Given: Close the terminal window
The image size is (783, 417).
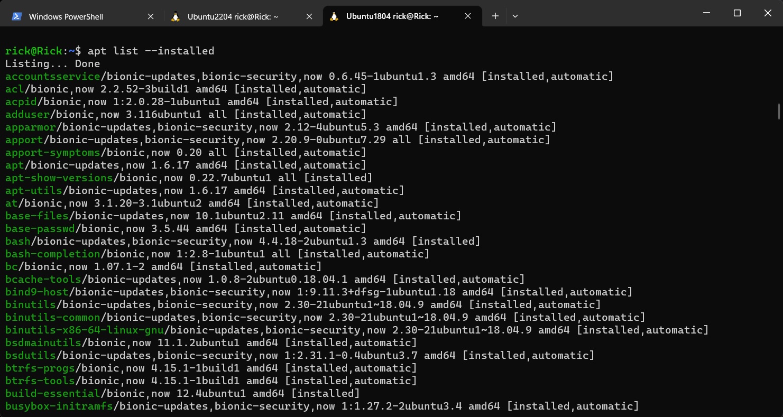Looking at the screenshot, I should pyautogui.click(x=768, y=13).
